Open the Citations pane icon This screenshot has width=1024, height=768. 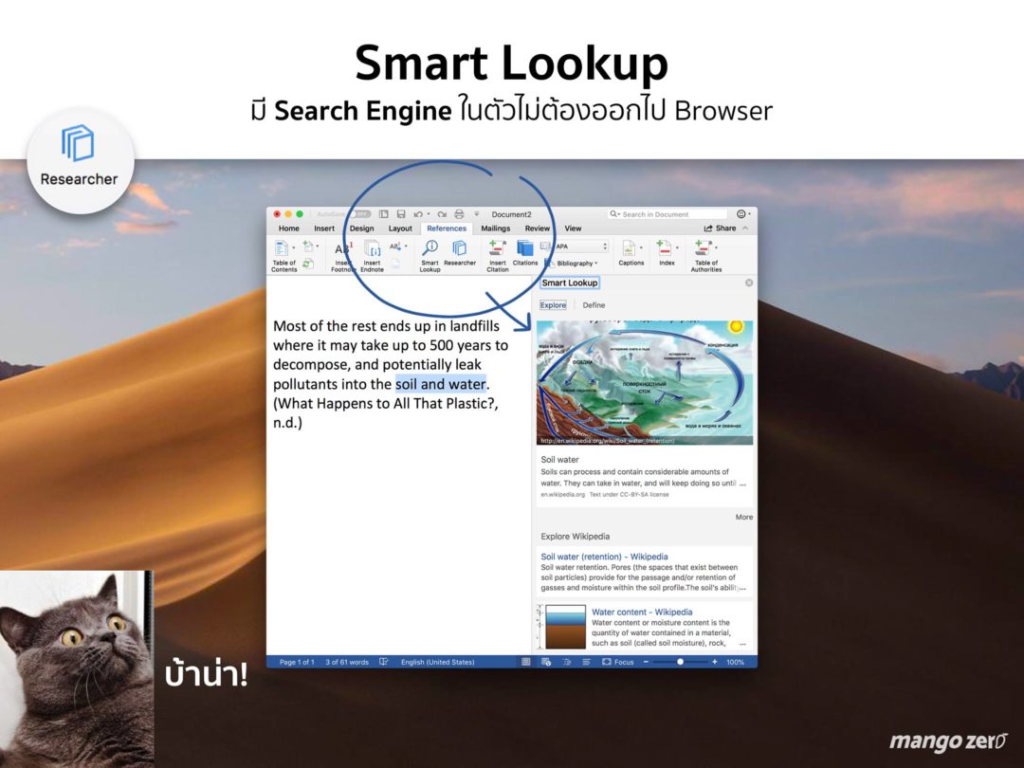pos(525,249)
